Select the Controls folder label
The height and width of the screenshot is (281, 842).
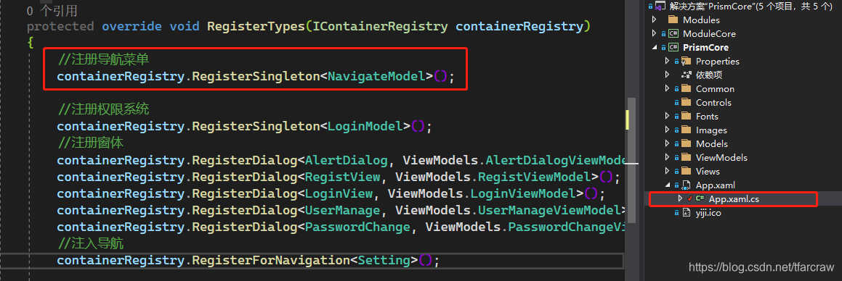tap(713, 102)
